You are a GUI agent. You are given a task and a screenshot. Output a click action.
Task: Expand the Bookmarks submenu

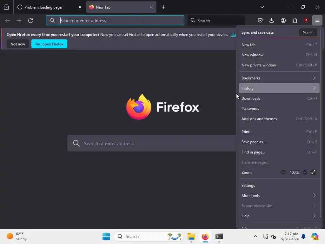(x=279, y=78)
